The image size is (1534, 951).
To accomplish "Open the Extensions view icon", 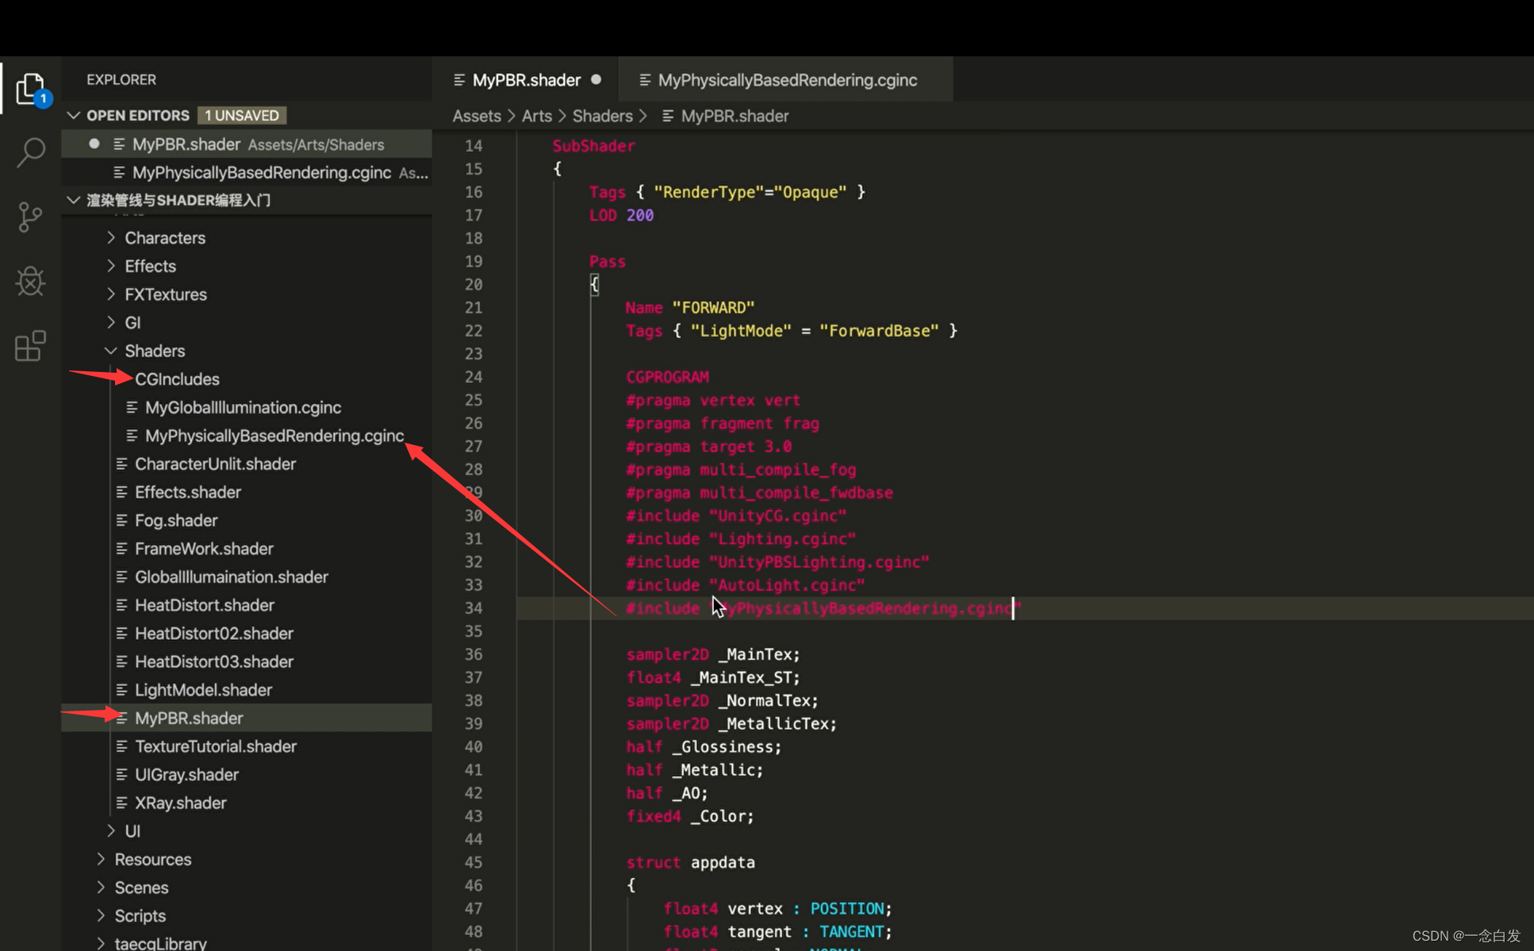I will tap(30, 346).
